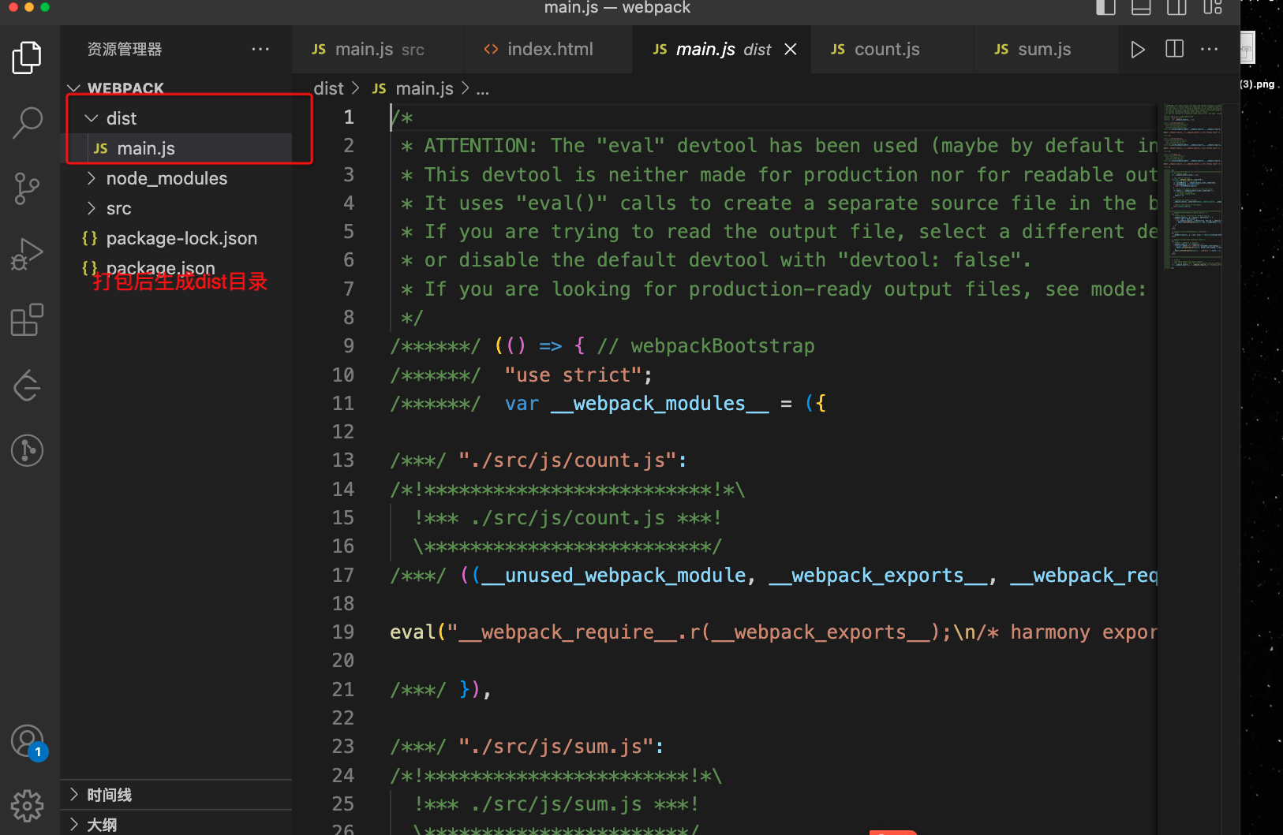Split the editor using the split icon
Image resolution: width=1283 pixels, height=835 pixels.
point(1173,49)
